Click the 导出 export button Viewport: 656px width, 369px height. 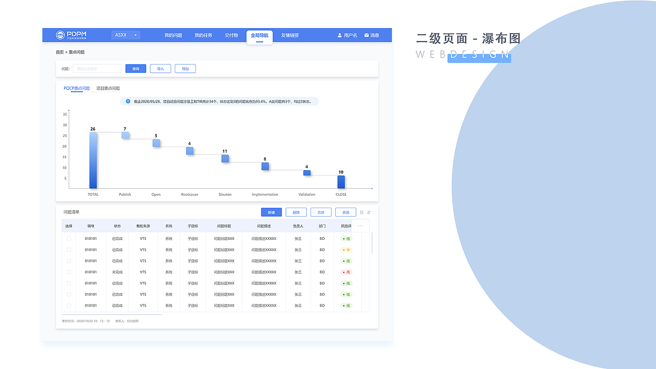click(x=185, y=69)
